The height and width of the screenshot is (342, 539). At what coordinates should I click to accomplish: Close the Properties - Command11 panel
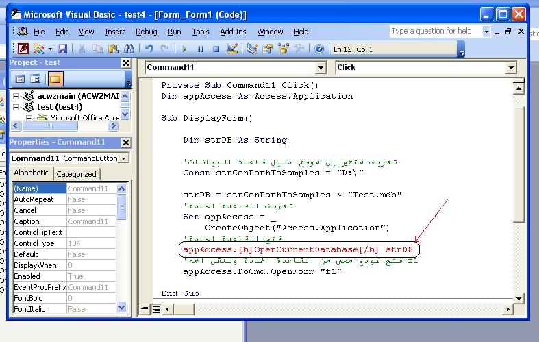[126, 143]
